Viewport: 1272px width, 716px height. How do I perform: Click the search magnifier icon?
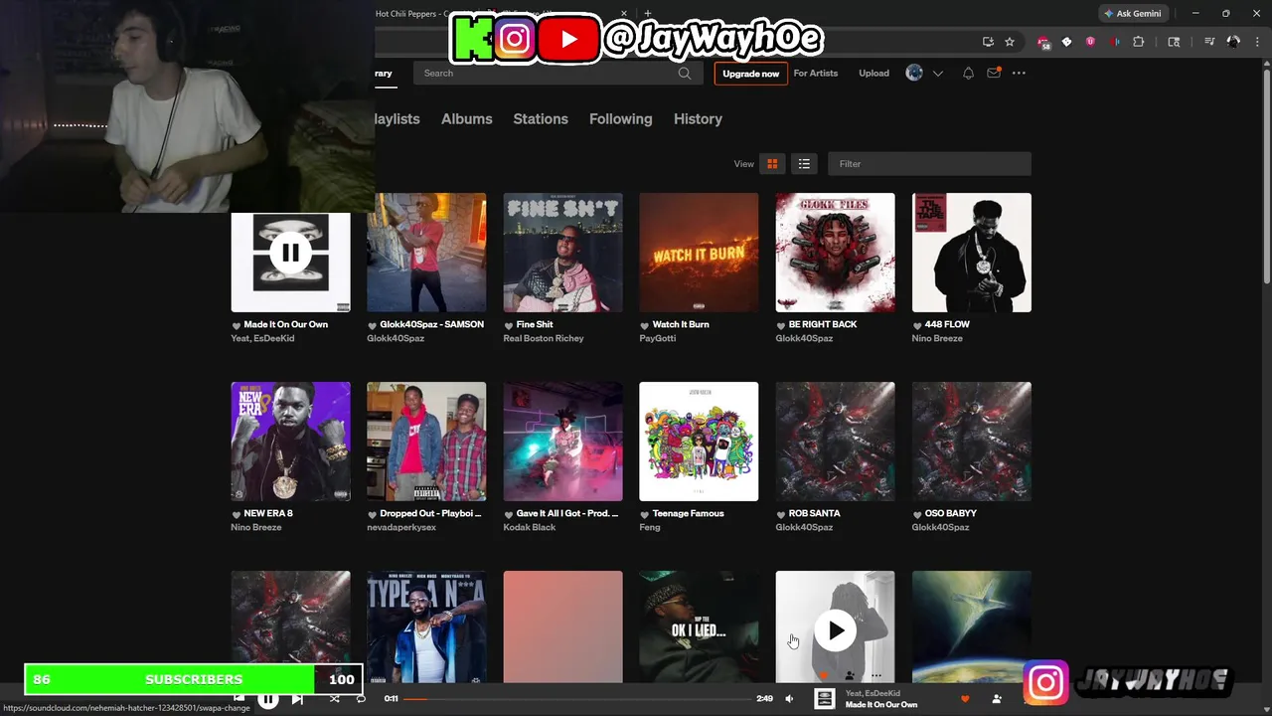click(x=685, y=74)
